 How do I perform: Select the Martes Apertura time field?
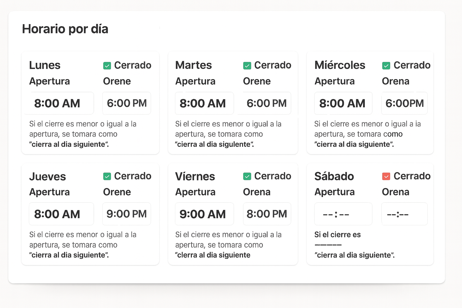(204, 103)
